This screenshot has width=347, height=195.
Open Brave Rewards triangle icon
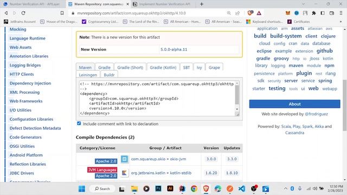tap(259, 13)
